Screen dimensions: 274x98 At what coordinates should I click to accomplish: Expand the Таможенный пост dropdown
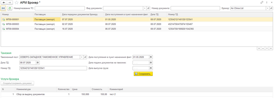click(x=82, y=57)
